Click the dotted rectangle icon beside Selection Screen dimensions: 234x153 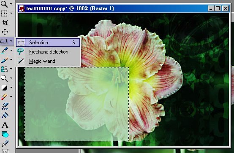coord(21,43)
